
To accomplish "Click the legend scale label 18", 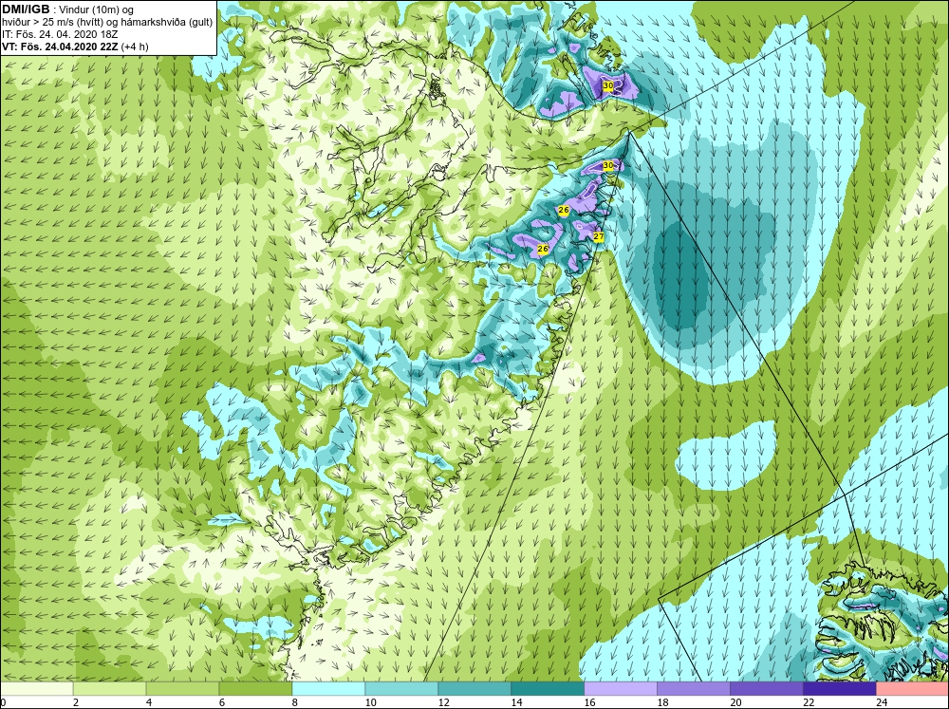I will tap(662, 702).
